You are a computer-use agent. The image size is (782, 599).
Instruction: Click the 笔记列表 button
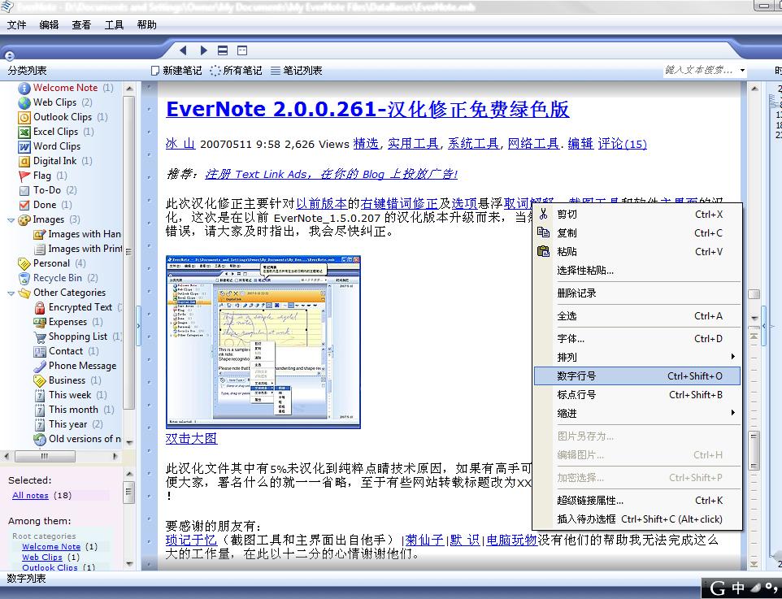pyautogui.click(x=297, y=71)
